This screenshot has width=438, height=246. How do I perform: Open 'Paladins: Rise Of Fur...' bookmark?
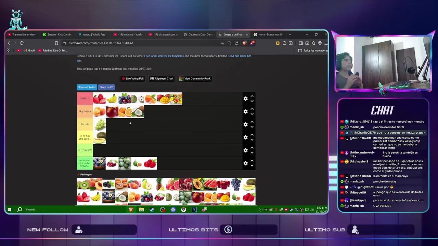pos(53,51)
